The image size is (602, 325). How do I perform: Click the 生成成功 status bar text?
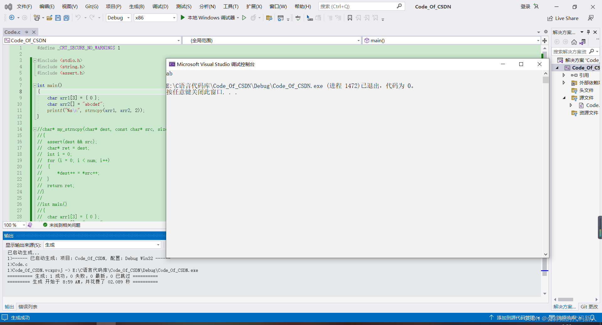tap(20, 317)
